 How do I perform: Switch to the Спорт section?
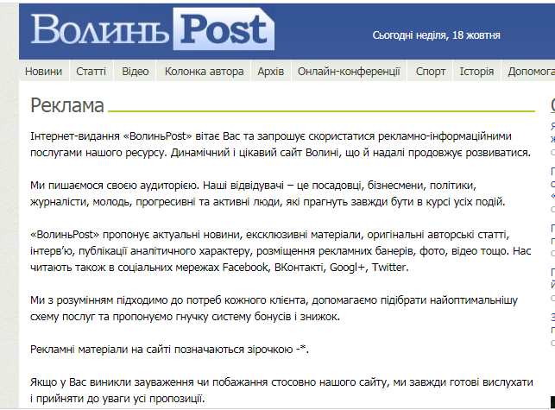430,72
